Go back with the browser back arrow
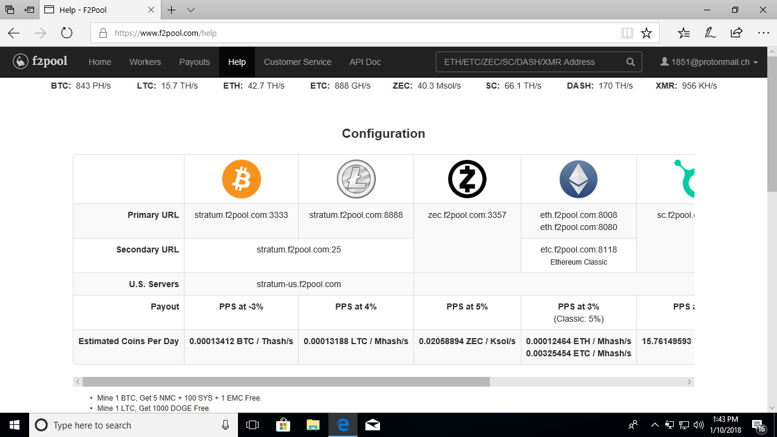This screenshot has height=437, width=777. 14,33
